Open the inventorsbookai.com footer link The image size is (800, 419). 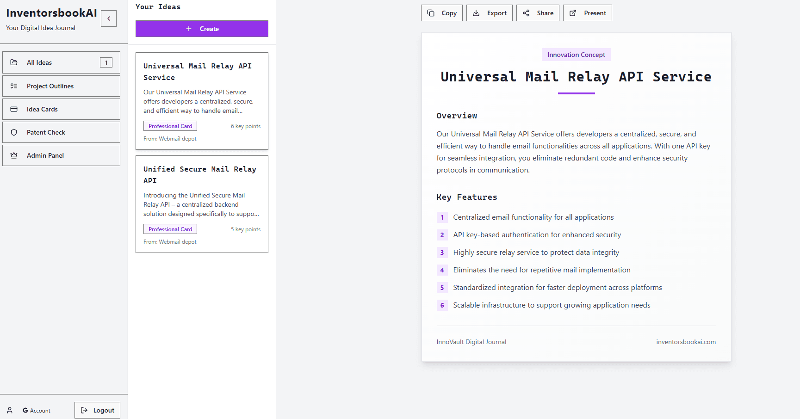686,342
